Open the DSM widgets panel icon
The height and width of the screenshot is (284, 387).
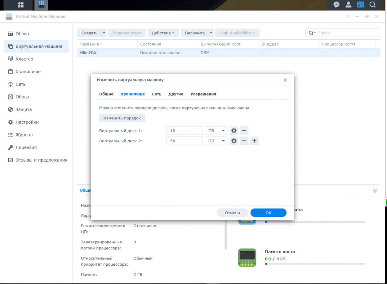tap(361, 5)
